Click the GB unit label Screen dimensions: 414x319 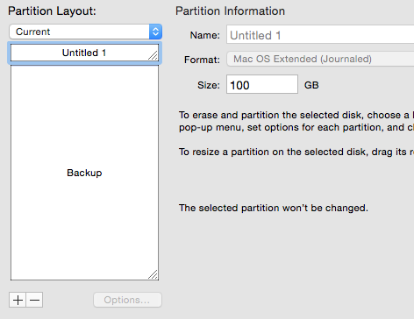[x=311, y=85]
